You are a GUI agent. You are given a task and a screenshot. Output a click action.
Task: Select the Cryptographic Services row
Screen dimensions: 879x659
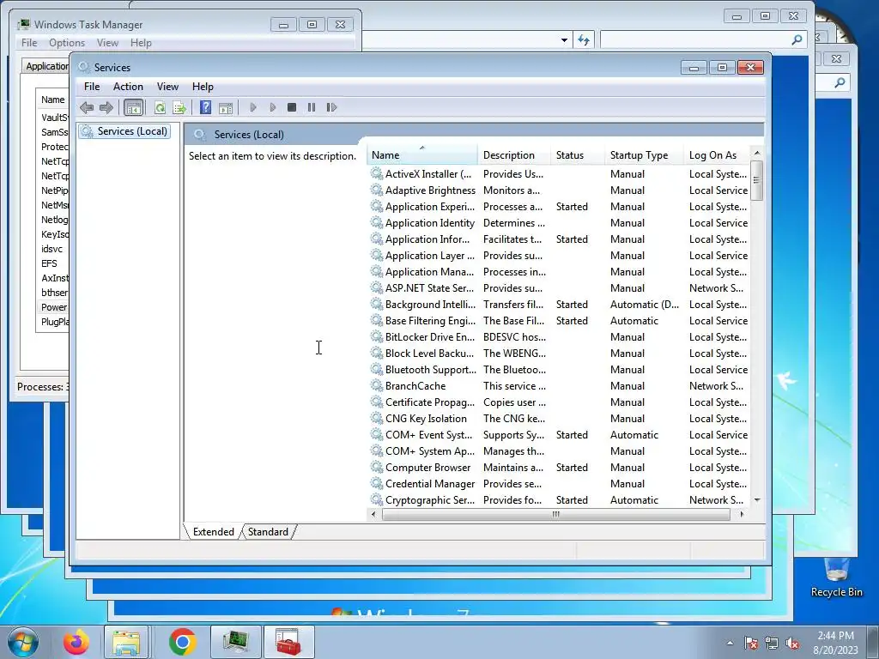[x=559, y=500]
